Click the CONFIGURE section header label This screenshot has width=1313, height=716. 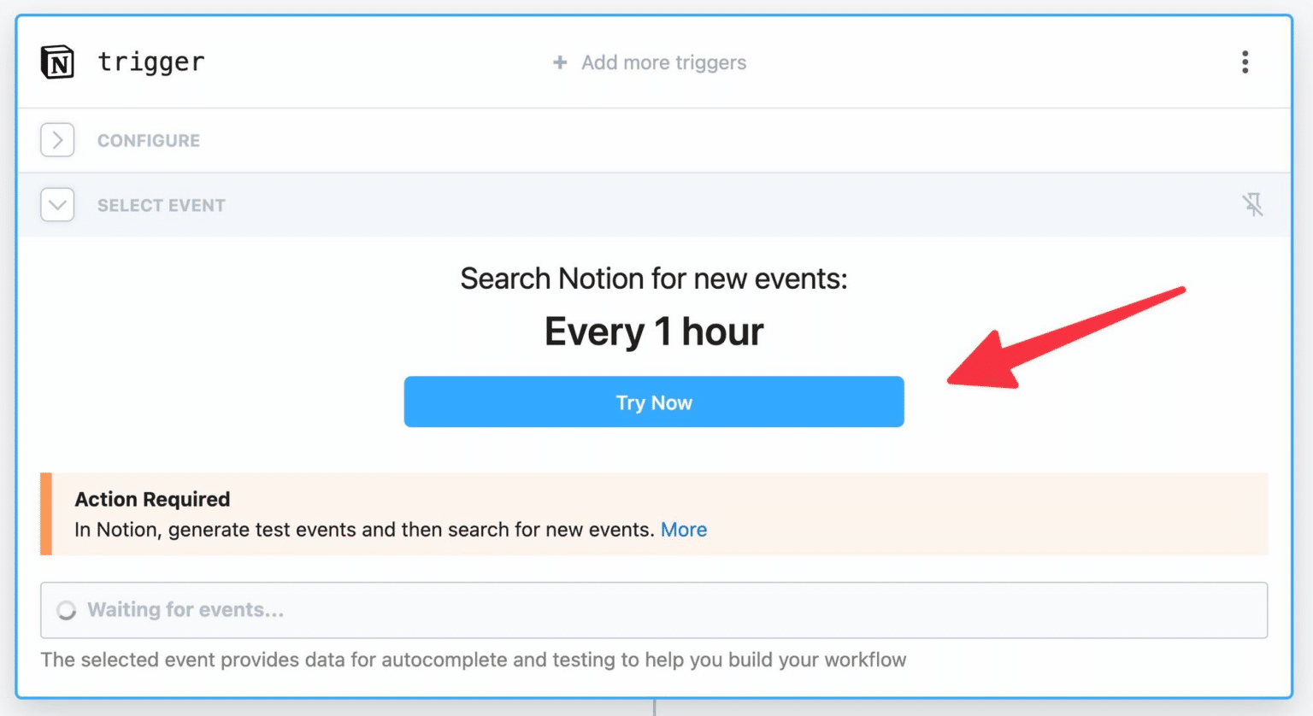point(149,141)
